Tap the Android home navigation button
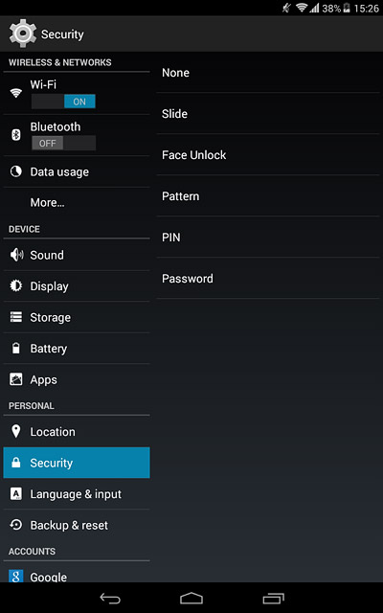Screen dimensions: 383x613 point(191,598)
